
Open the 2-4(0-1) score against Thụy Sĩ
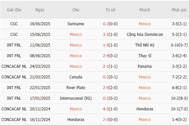[x=110, y=56]
